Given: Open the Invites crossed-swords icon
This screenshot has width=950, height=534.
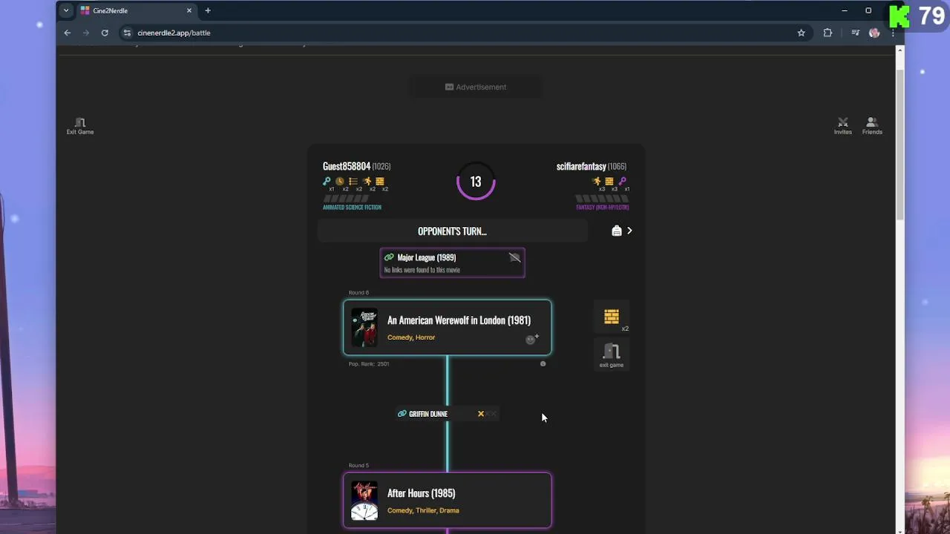Looking at the screenshot, I should 842,122.
